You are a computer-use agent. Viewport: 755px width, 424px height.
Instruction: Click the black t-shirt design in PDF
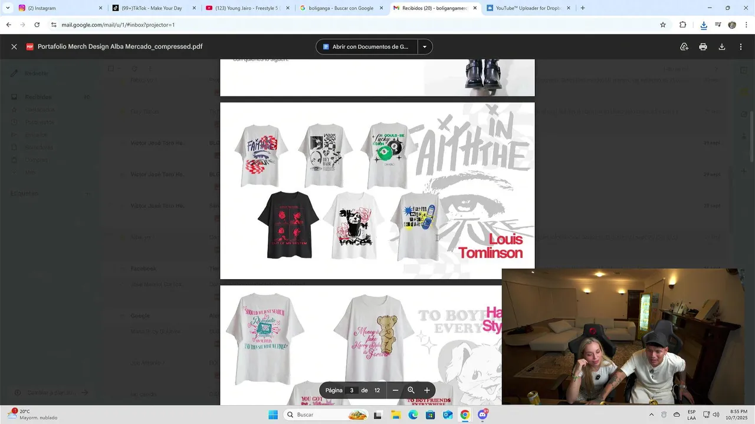point(288,225)
